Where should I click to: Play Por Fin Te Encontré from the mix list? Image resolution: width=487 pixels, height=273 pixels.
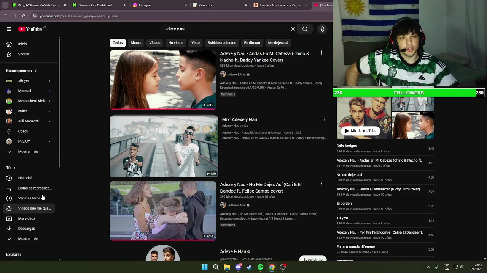click(x=385, y=235)
